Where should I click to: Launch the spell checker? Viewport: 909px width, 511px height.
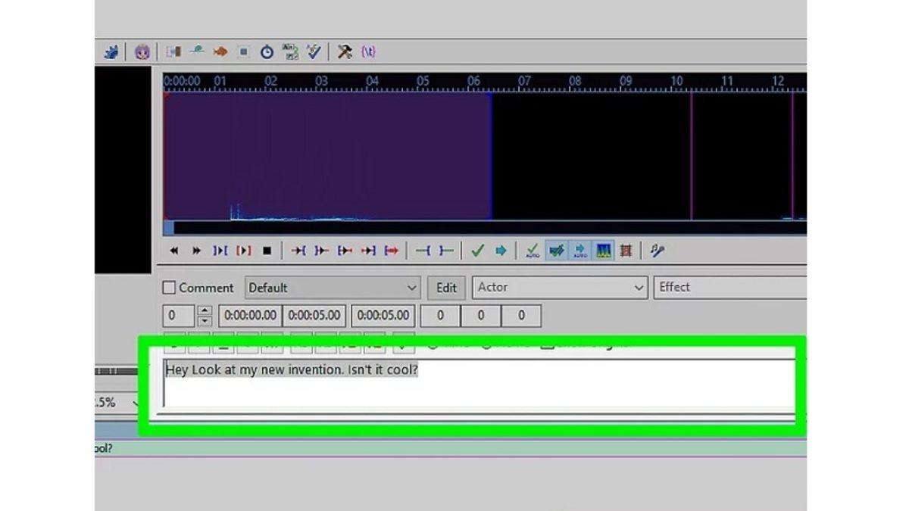coord(316,51)
